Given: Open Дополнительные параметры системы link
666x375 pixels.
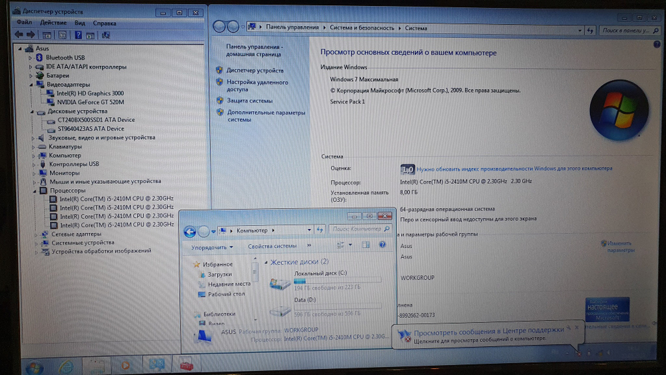Looking at the screenshot, I should point(266,116).
